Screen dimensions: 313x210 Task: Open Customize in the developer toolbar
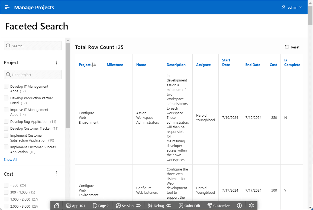(218, 206)
